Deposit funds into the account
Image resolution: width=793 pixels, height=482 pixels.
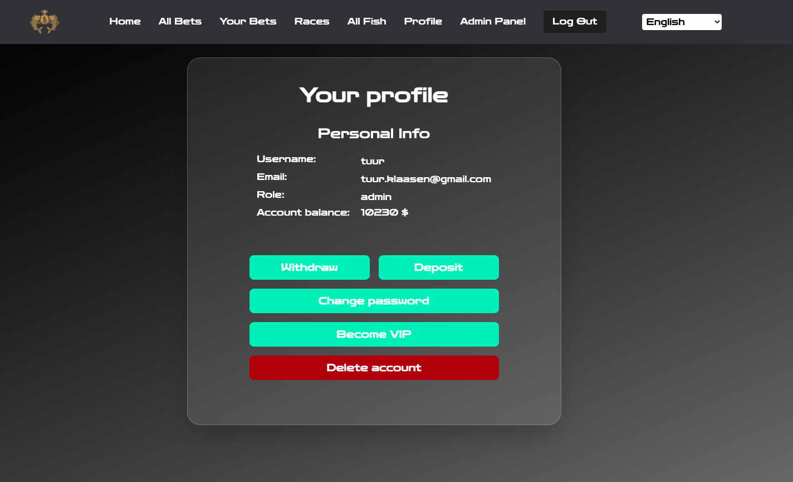[x=438, y=267]
